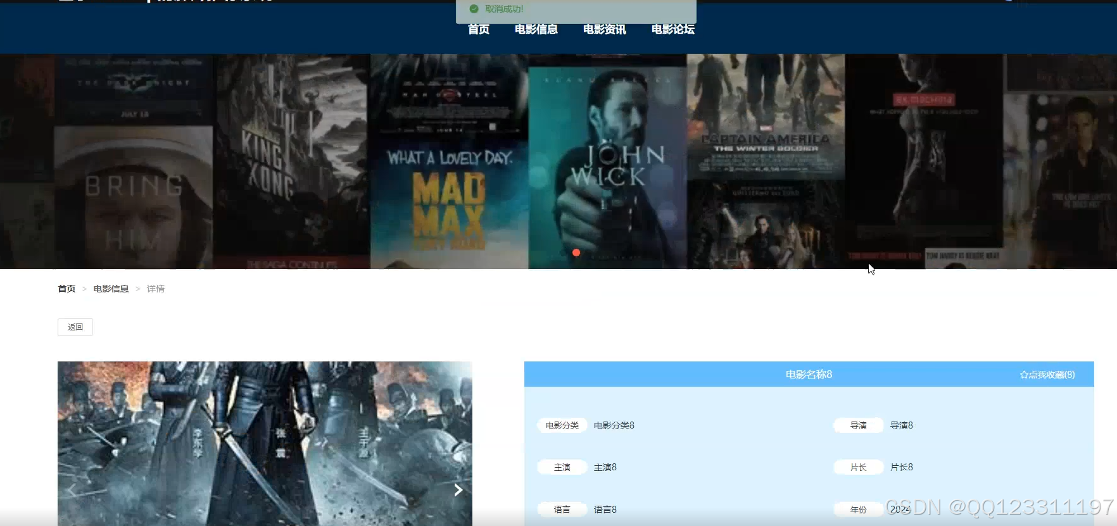Click the 主演8 value
The height and width of the screenshot is (526, 1117).
[605, 467]
